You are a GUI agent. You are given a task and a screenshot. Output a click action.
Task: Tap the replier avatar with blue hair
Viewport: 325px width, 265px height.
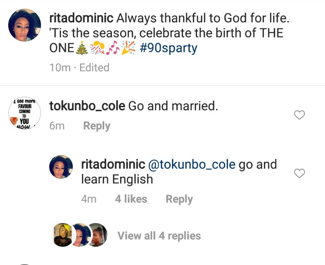(81, 235)
